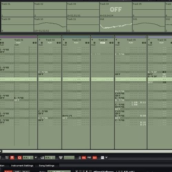This screenshot has width=172, height=172.
Task: Select the Track 04 OFF scope
Action: 116,9
